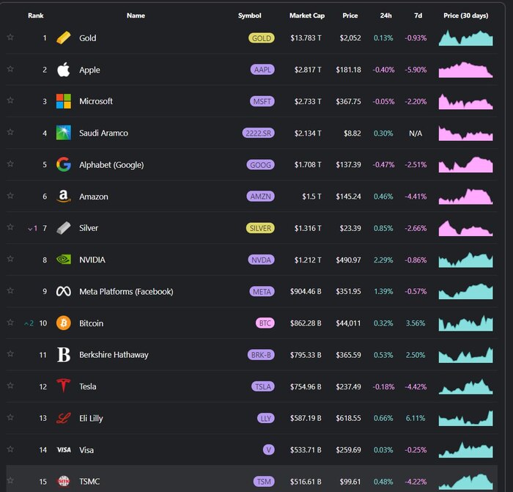The width and height of the screenshot is (513, 492).
Task: Click the Amazon logo icon
Action: [64, 197]
